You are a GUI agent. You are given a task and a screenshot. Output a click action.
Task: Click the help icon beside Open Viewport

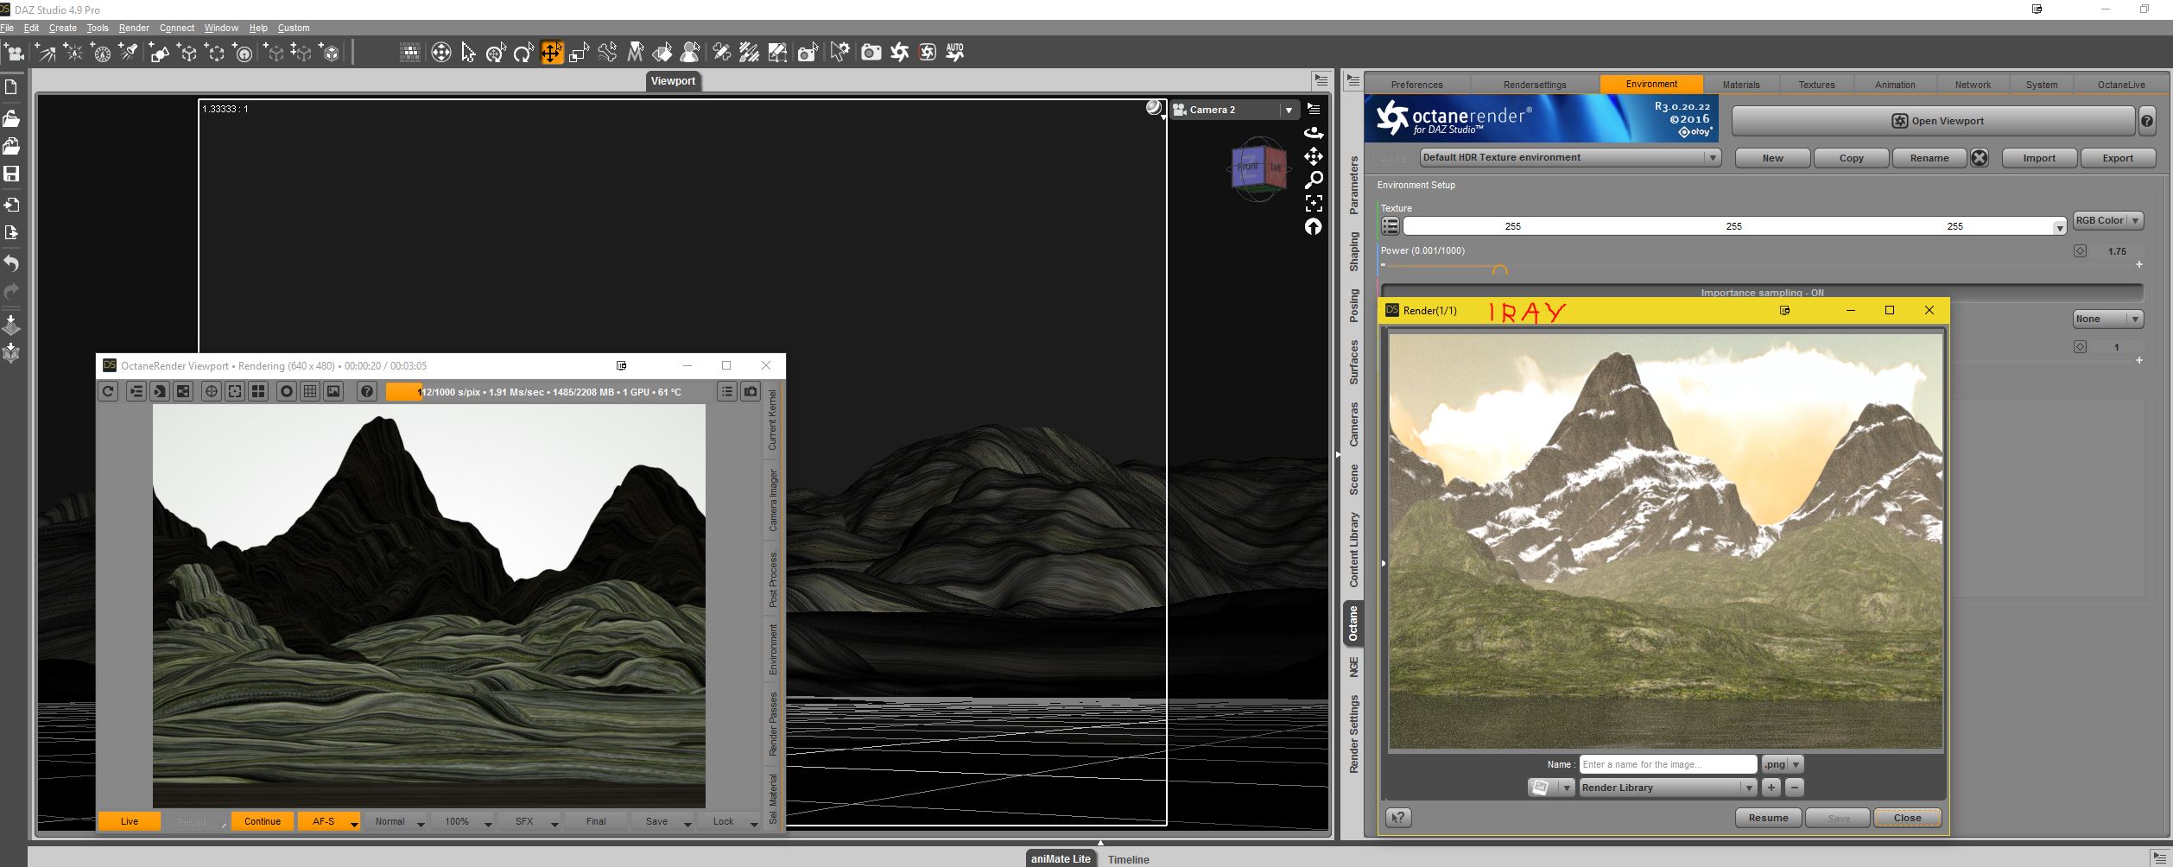tap(2147, 121)
